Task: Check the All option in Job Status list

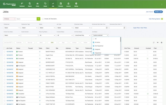Action: point(94,39)
